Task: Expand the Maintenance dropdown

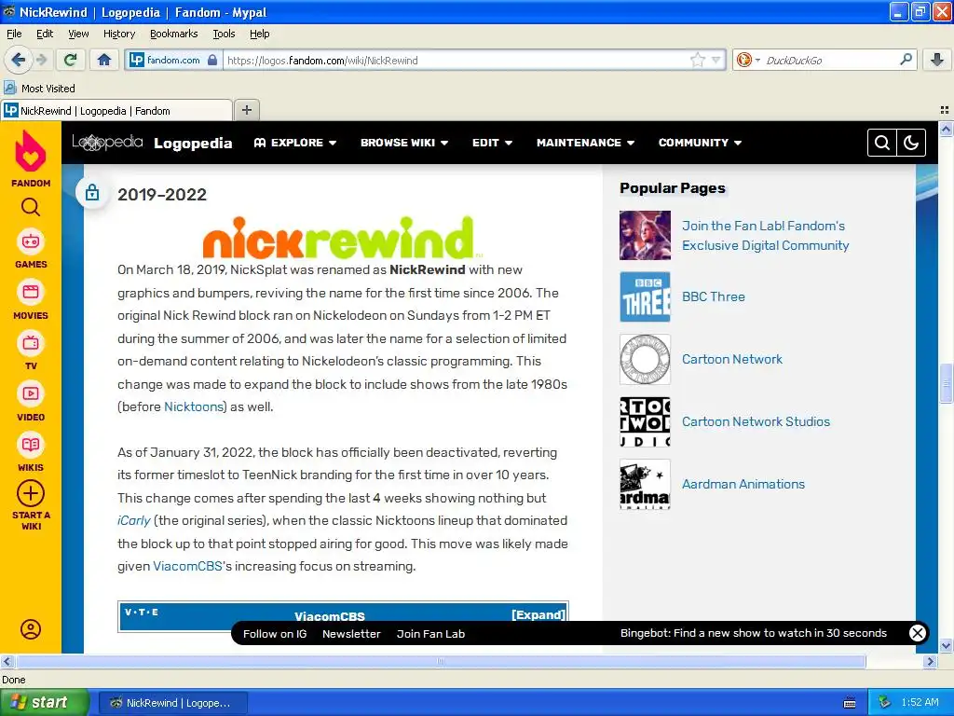Action: click(x=585, y=143)
